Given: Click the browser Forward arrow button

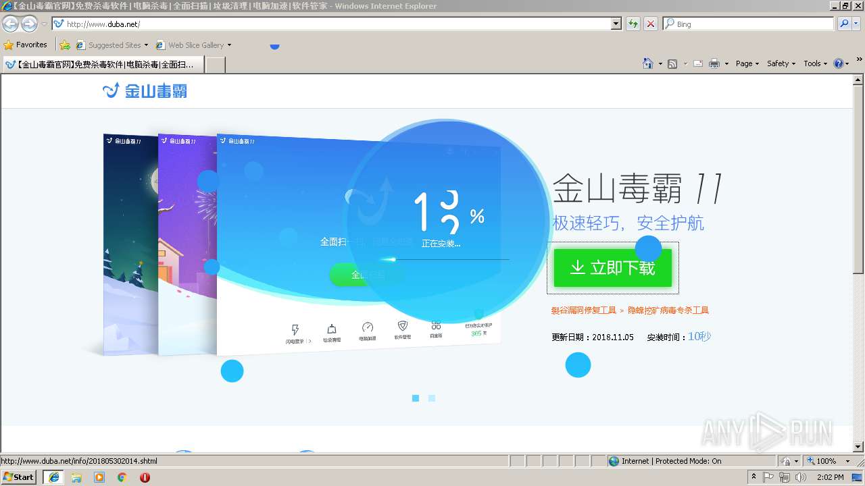Looking at the screenshot, I should point(29,24).
